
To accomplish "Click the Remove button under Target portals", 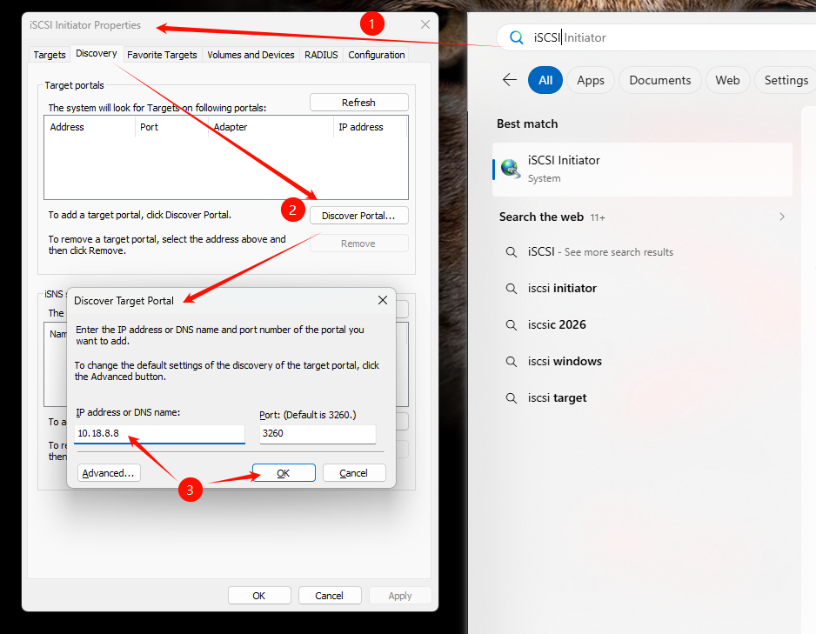I will pyautogui.click(x=359, y=244).
